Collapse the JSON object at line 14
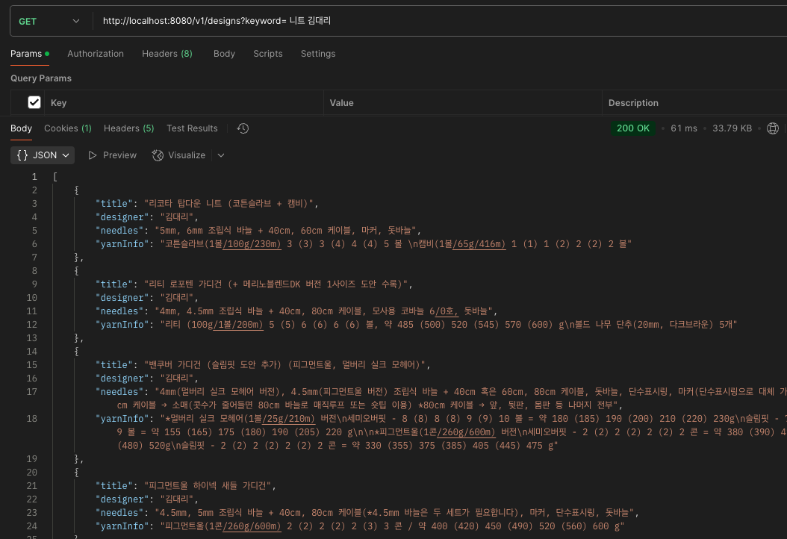 tap(76, 352)
